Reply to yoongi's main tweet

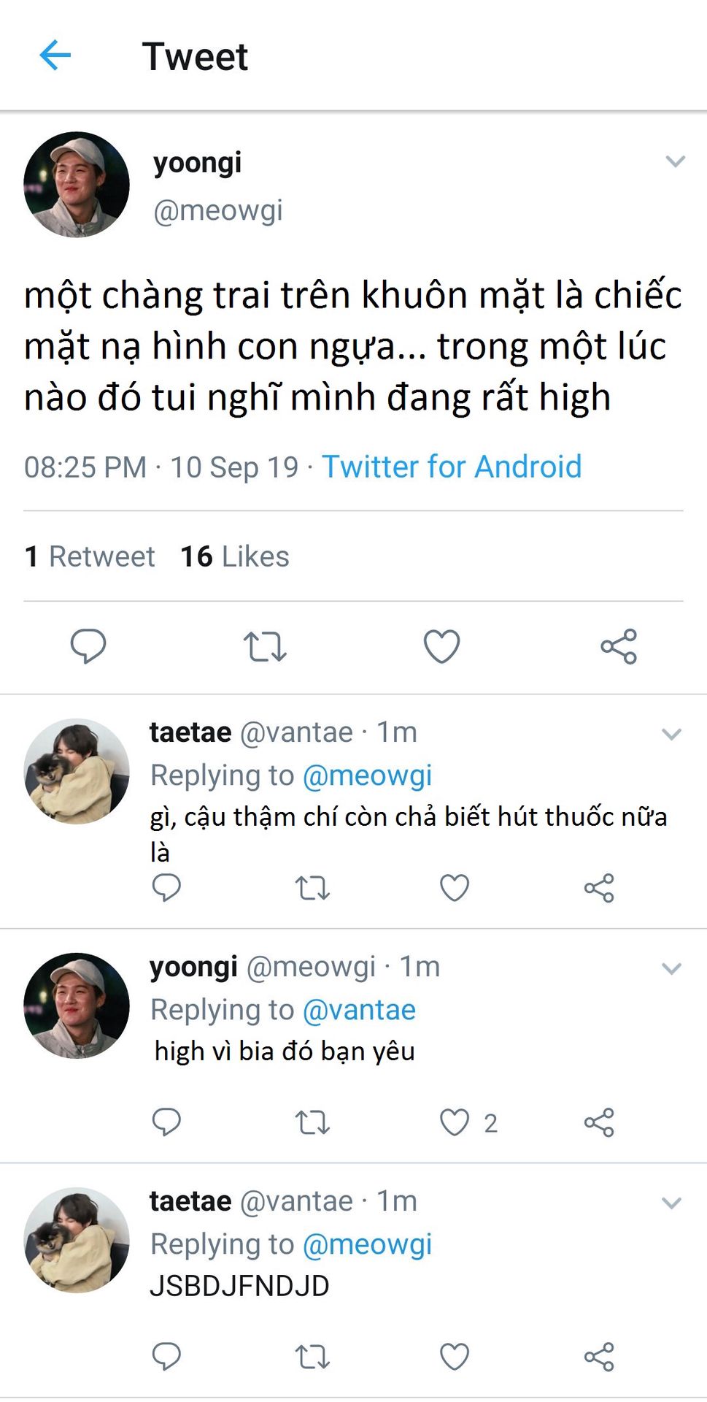[88, 646]
